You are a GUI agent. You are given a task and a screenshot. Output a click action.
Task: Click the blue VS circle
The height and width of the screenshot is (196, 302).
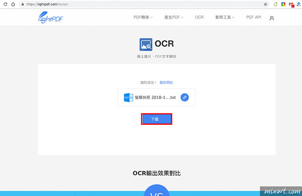[x=157, y=190]
